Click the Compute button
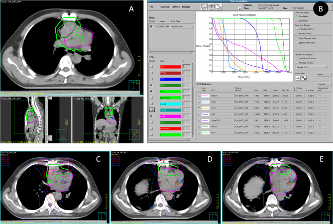Viewport: 333px width, 224px height. pyautogui.click(x=324, y=84)
